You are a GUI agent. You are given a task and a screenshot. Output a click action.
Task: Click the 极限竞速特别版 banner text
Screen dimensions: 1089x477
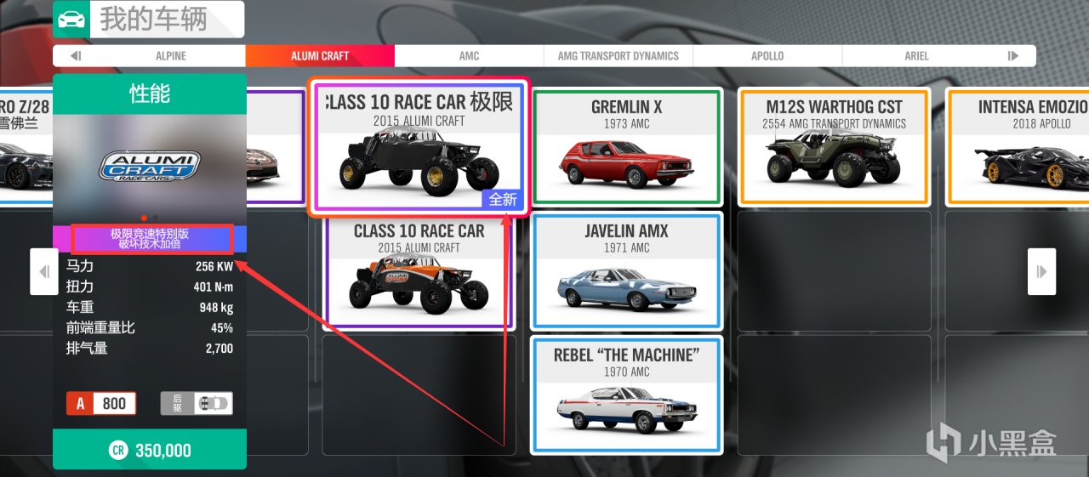click(x=150, y=234)
